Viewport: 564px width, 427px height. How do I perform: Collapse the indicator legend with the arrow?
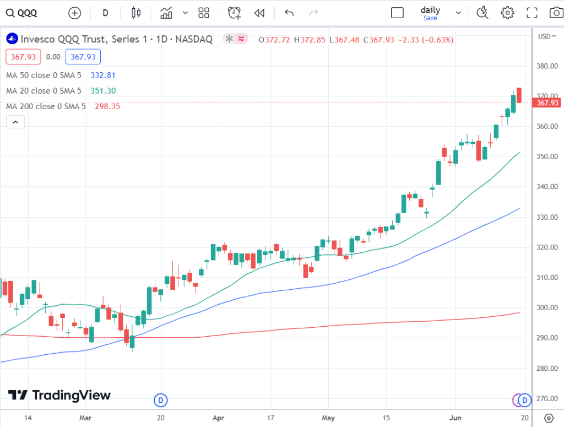click(15, 122)
